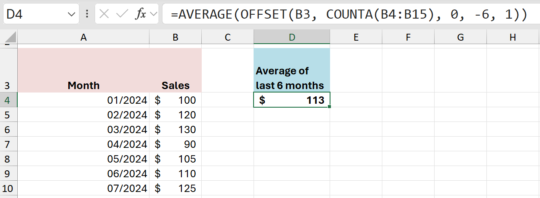This screenshot has width=540, height=198.
Task: Select row 8 header
Action: [9, 159]
